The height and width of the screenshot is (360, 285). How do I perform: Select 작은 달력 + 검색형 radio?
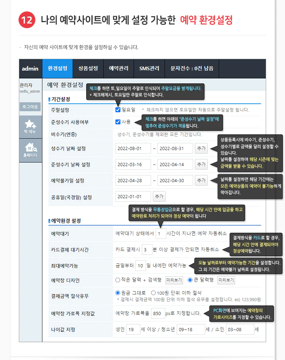(118, 280)
